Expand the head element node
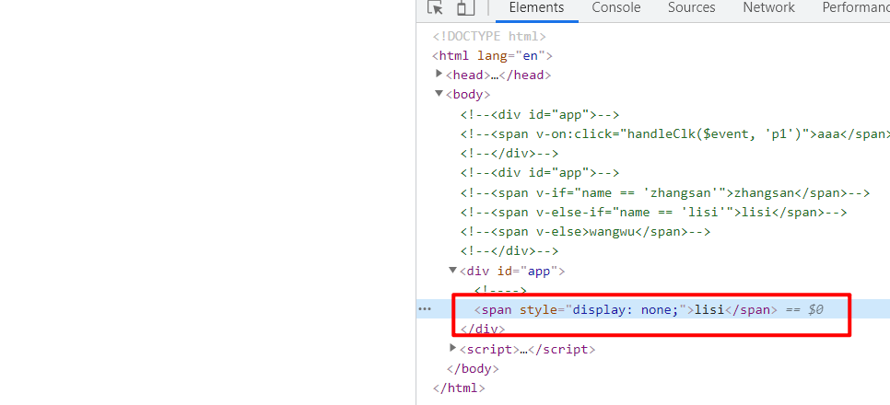 tap(439, 74)
